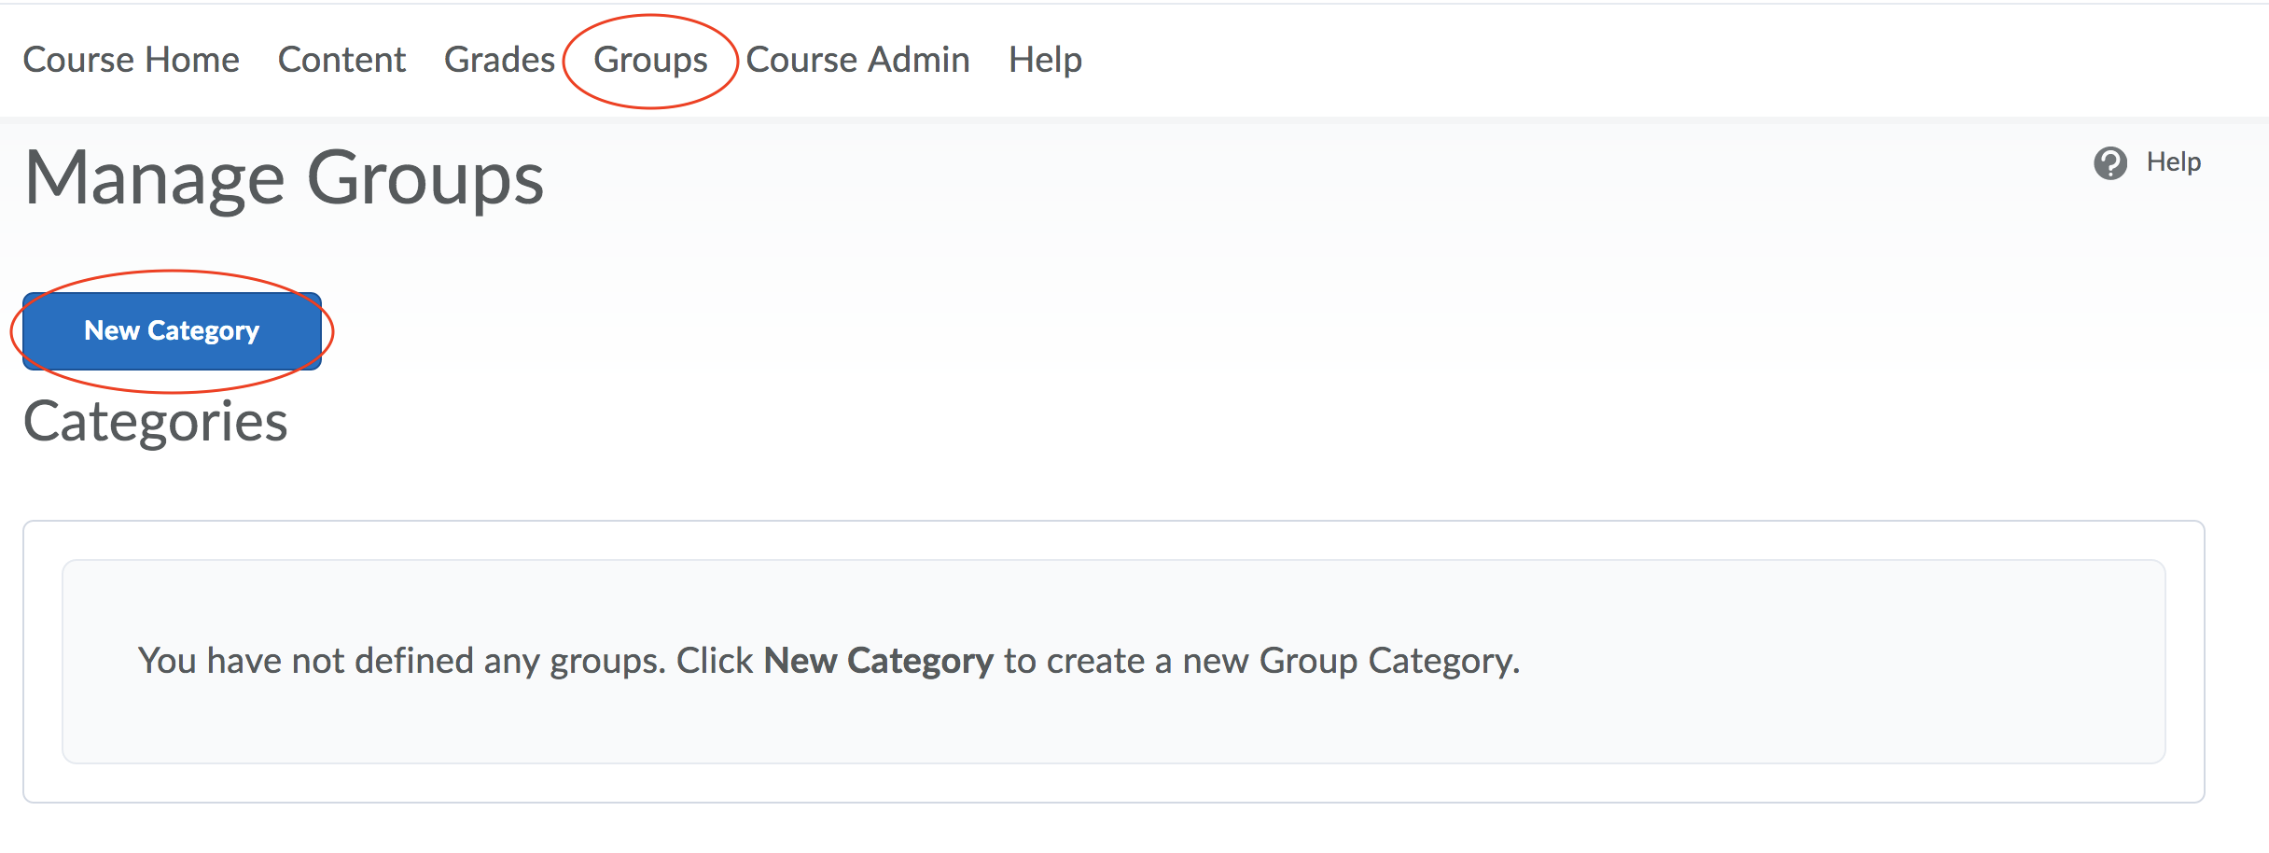Click 'Group Category' words ending the message
This screenshot has height=853, width=2269.
[x=1388, y=661]
